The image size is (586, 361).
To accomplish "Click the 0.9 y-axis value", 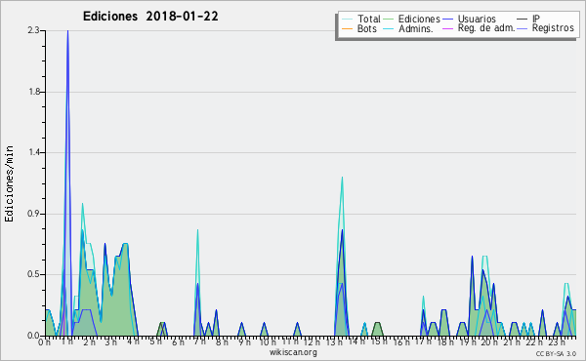I will tap(33, 214).
